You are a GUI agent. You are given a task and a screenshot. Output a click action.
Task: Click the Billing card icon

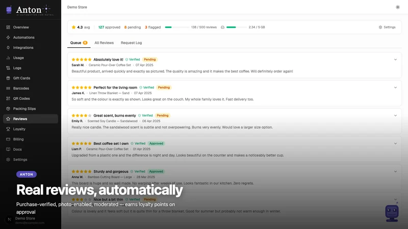[8, 139]
